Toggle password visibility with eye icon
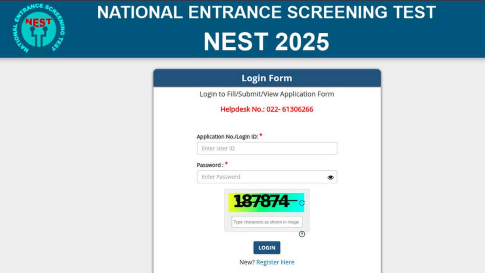This screenshot has height=273, width=485. [x=331, y=177]
